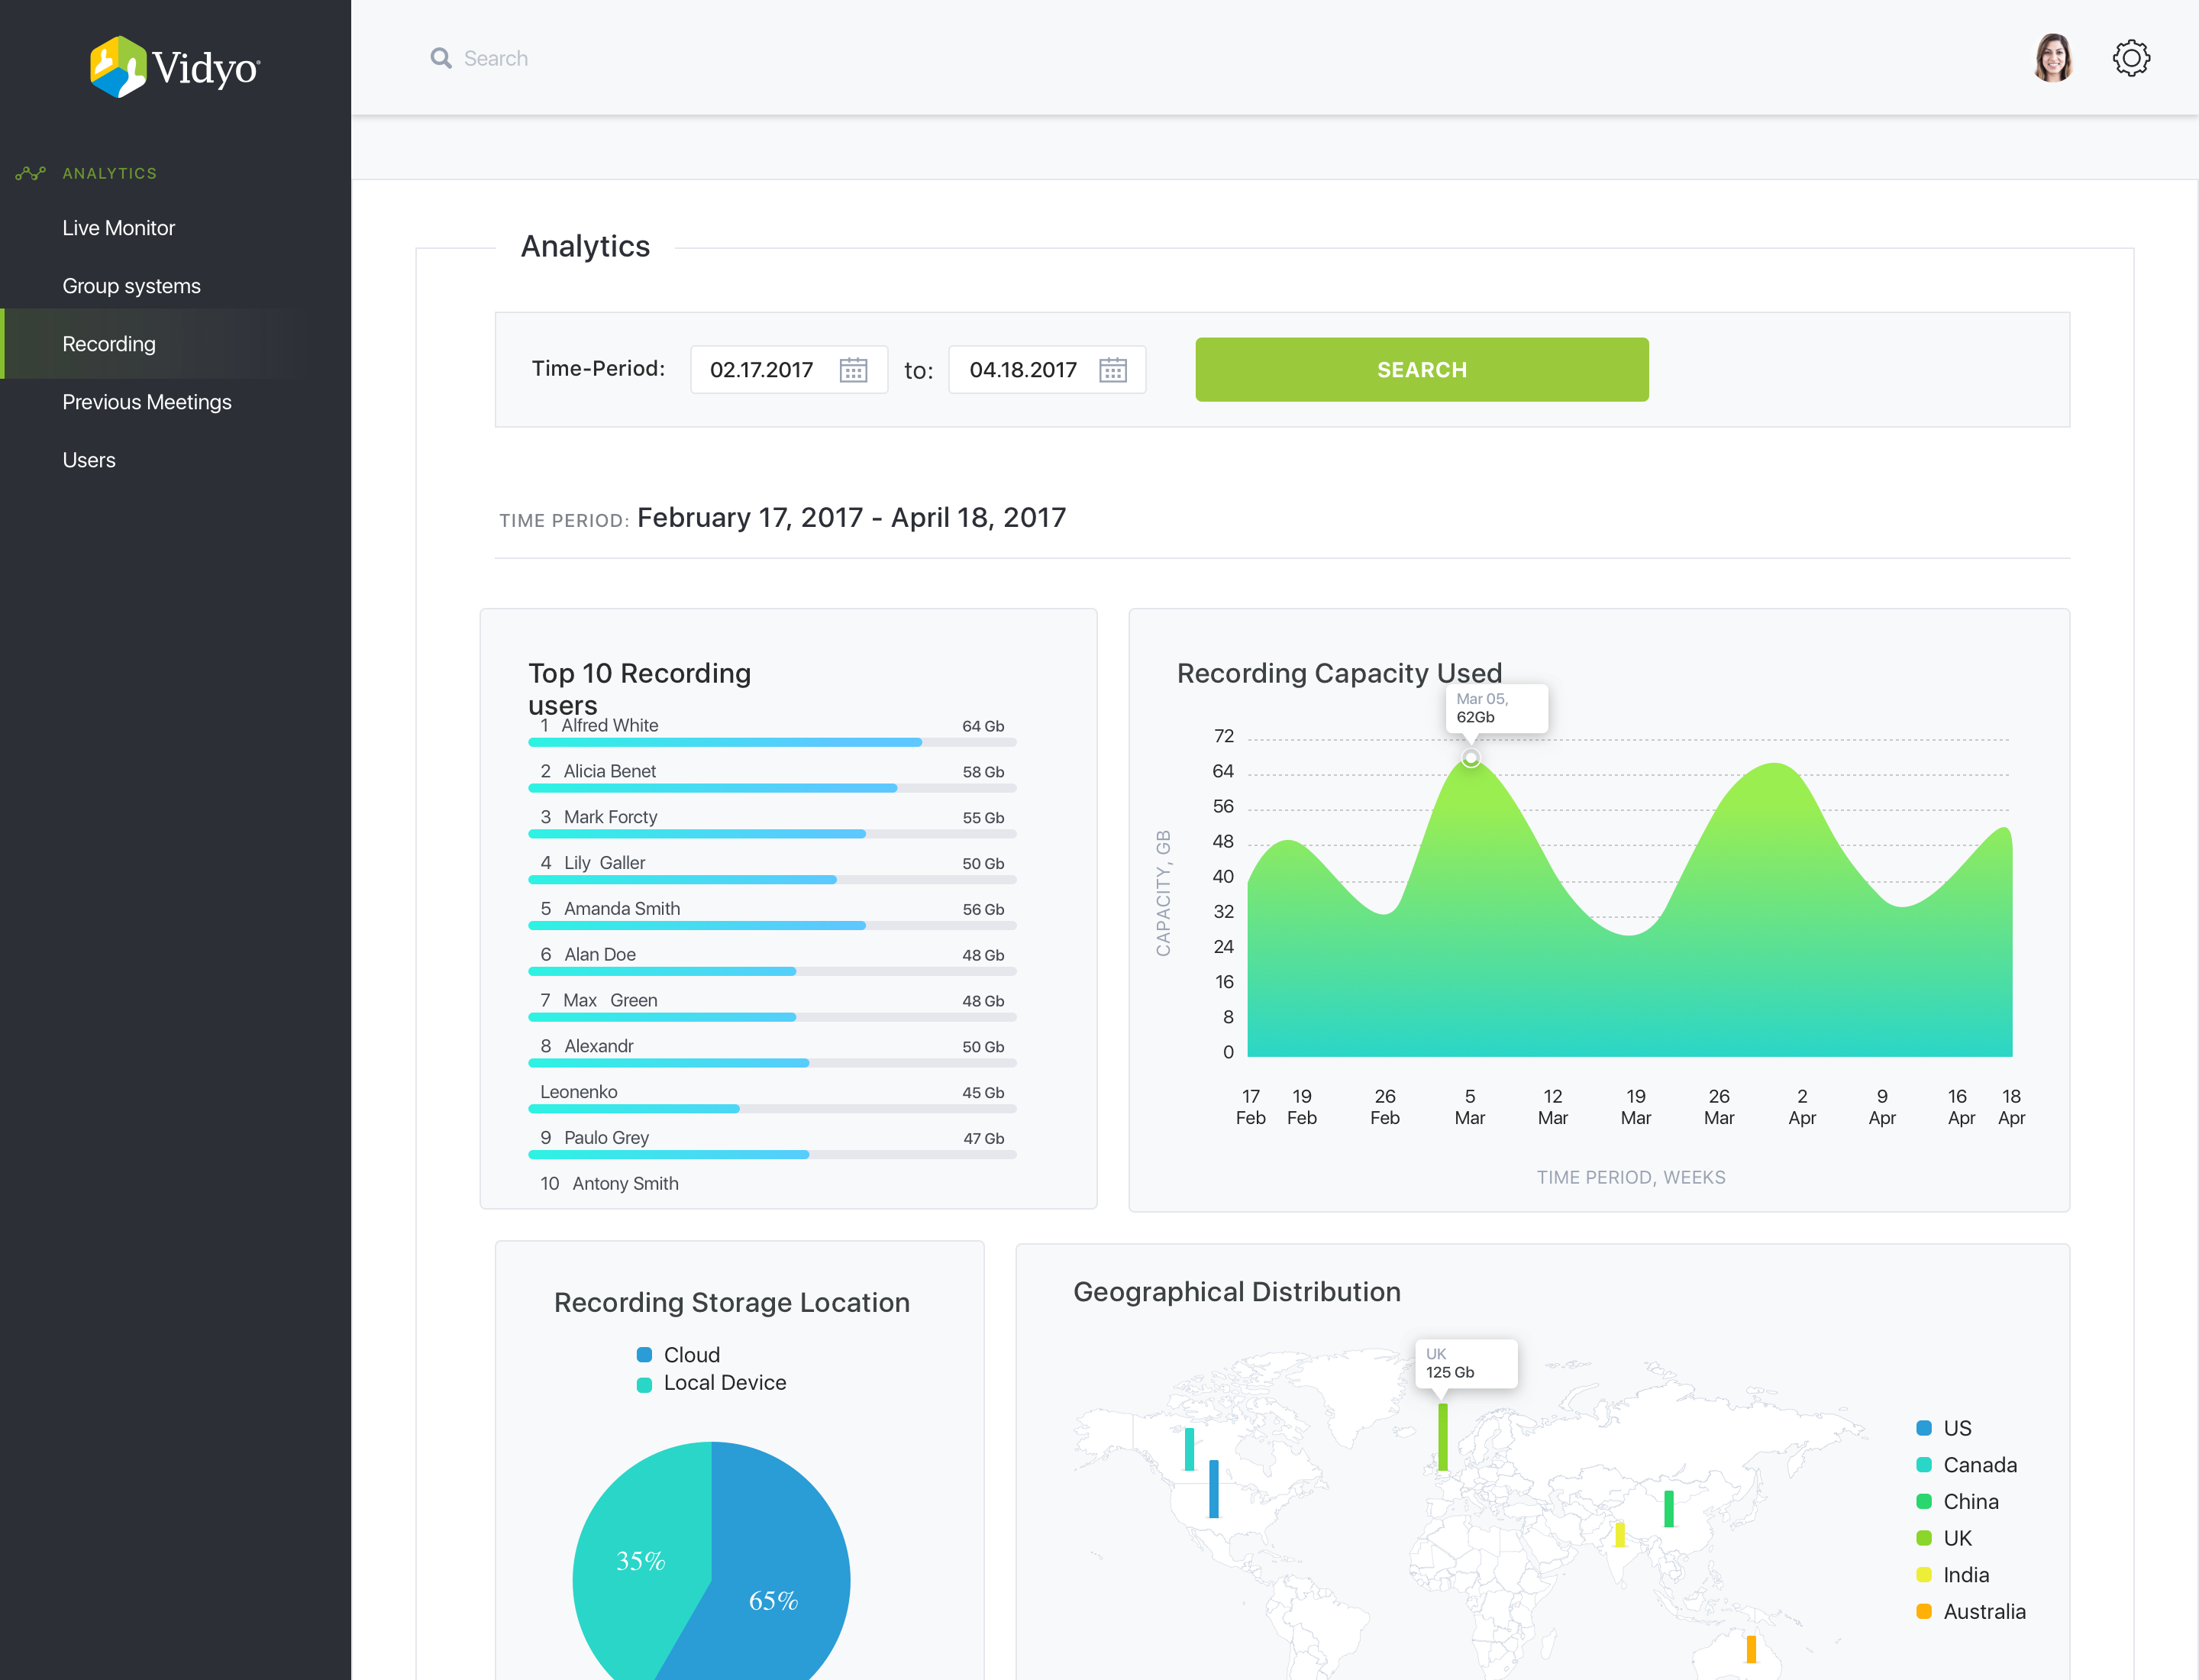Click the ANALYTICS section label
This screenshot has height=1680, width=2199.
(x=110, y=173)
